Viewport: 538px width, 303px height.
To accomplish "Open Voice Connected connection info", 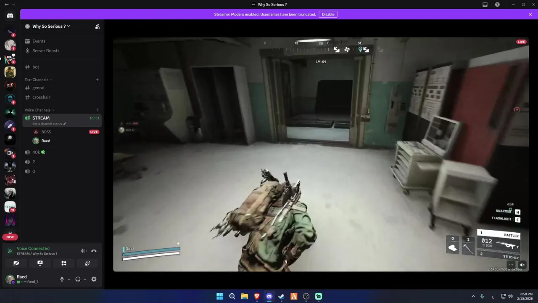I will (x=33, y=248).
